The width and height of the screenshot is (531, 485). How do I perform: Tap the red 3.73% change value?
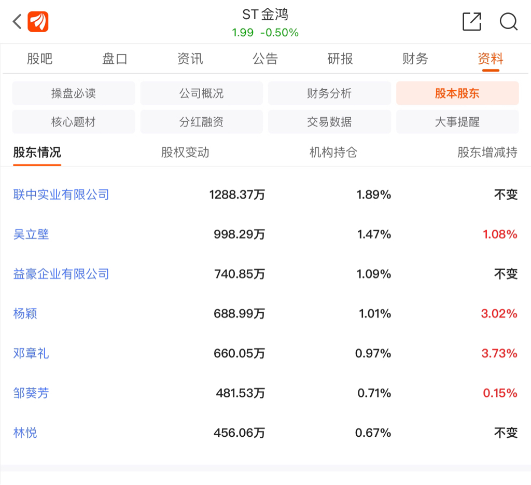coord(499,353)
